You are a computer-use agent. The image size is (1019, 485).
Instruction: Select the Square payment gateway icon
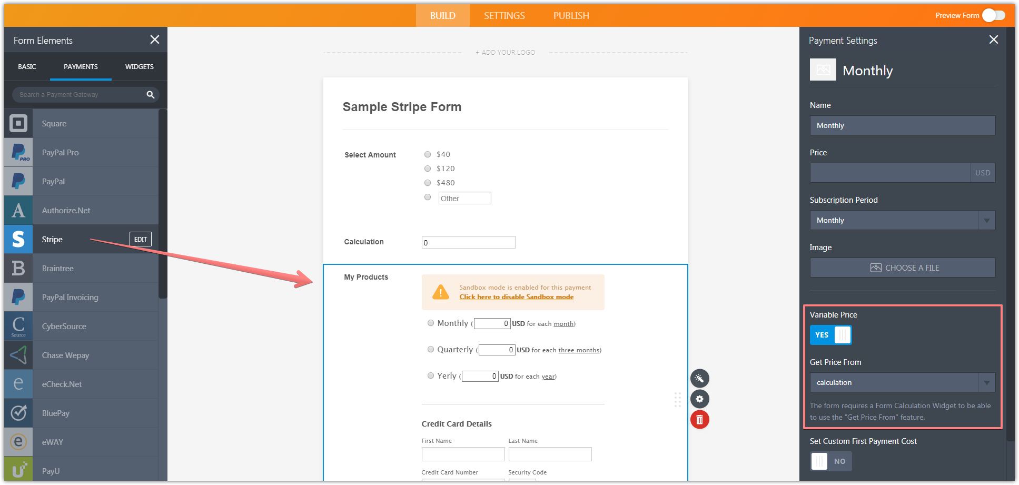18,123
